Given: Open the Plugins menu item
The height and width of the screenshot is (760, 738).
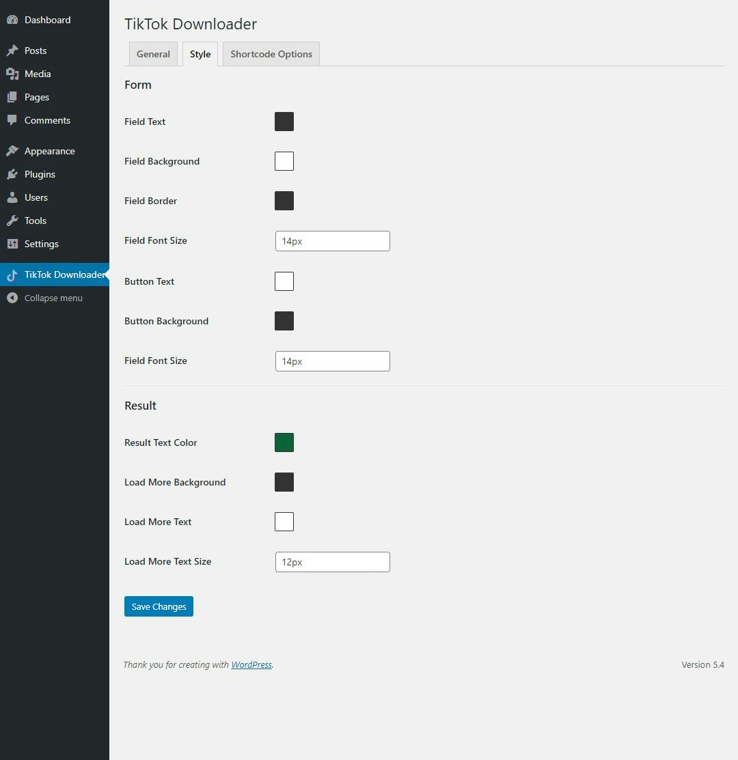Looking at the screenshot, I should (54, 174).
